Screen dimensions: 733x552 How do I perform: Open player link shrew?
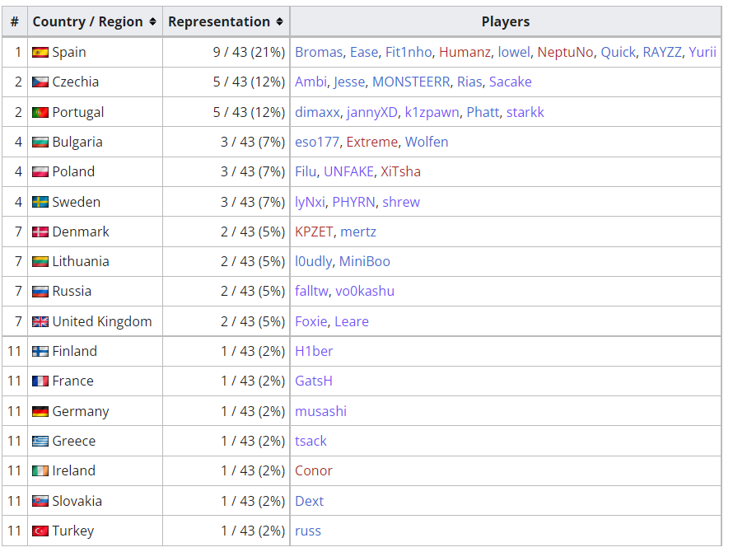pyautogui.click(x=401, y=202)
